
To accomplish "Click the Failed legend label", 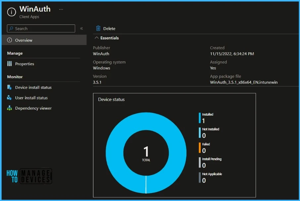I will pos(206,144).
